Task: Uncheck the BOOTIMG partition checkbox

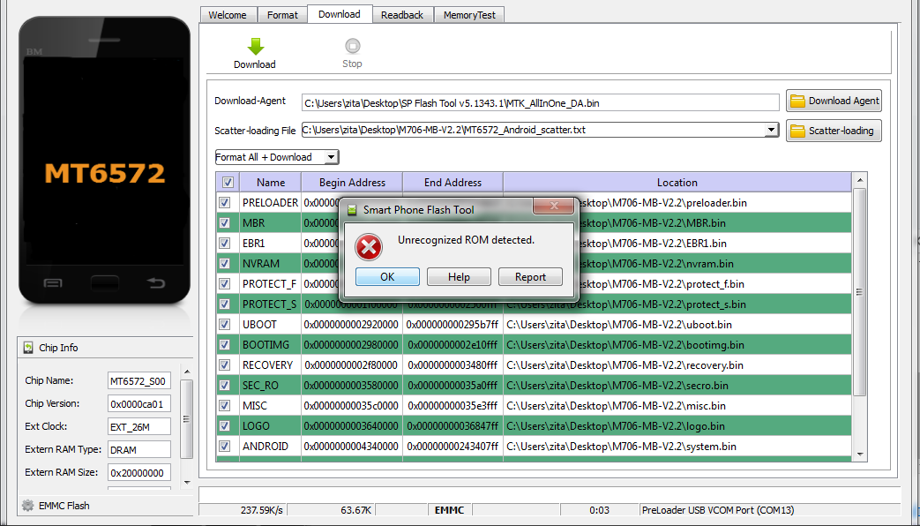Action: [224, 344]
